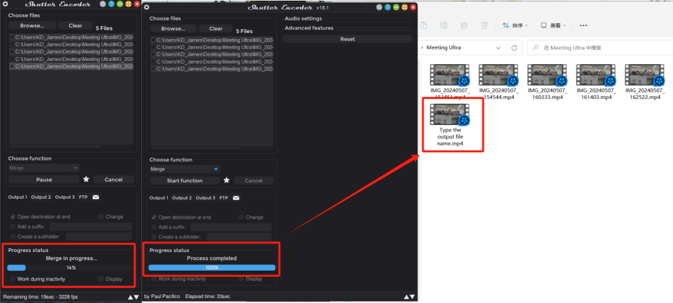Image resolution: width=673 pixels, height=303 pixels.
Task: Switch to Output 3 tab in left window
Action: (x=64, y=197)
